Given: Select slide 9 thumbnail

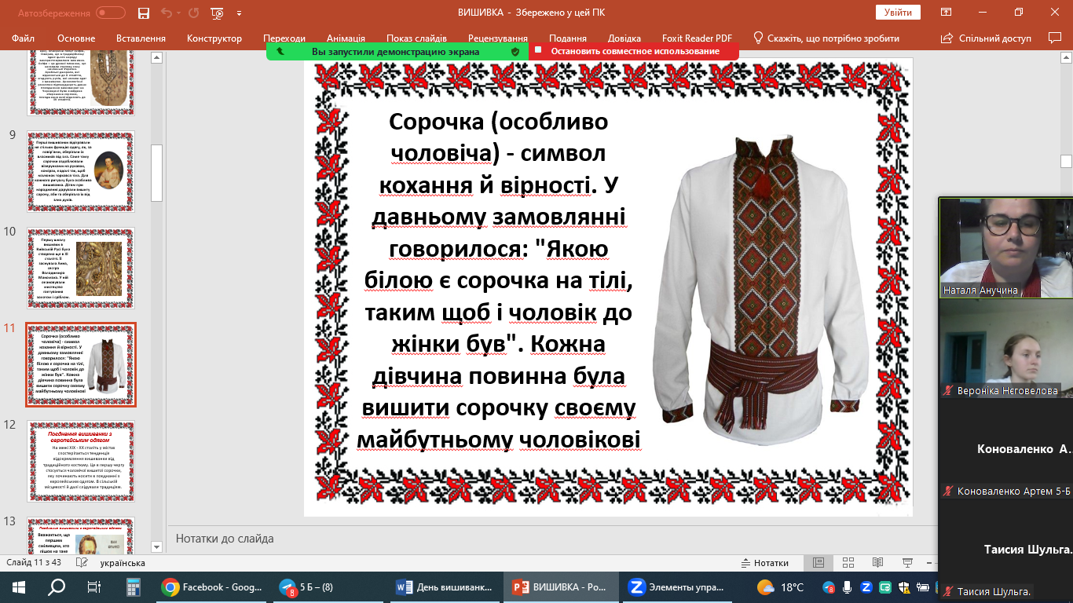Looking at the screenshot, I should (x=81, y=170).
